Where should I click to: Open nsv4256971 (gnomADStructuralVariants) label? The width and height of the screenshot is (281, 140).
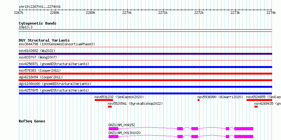(x=54, y=64)
